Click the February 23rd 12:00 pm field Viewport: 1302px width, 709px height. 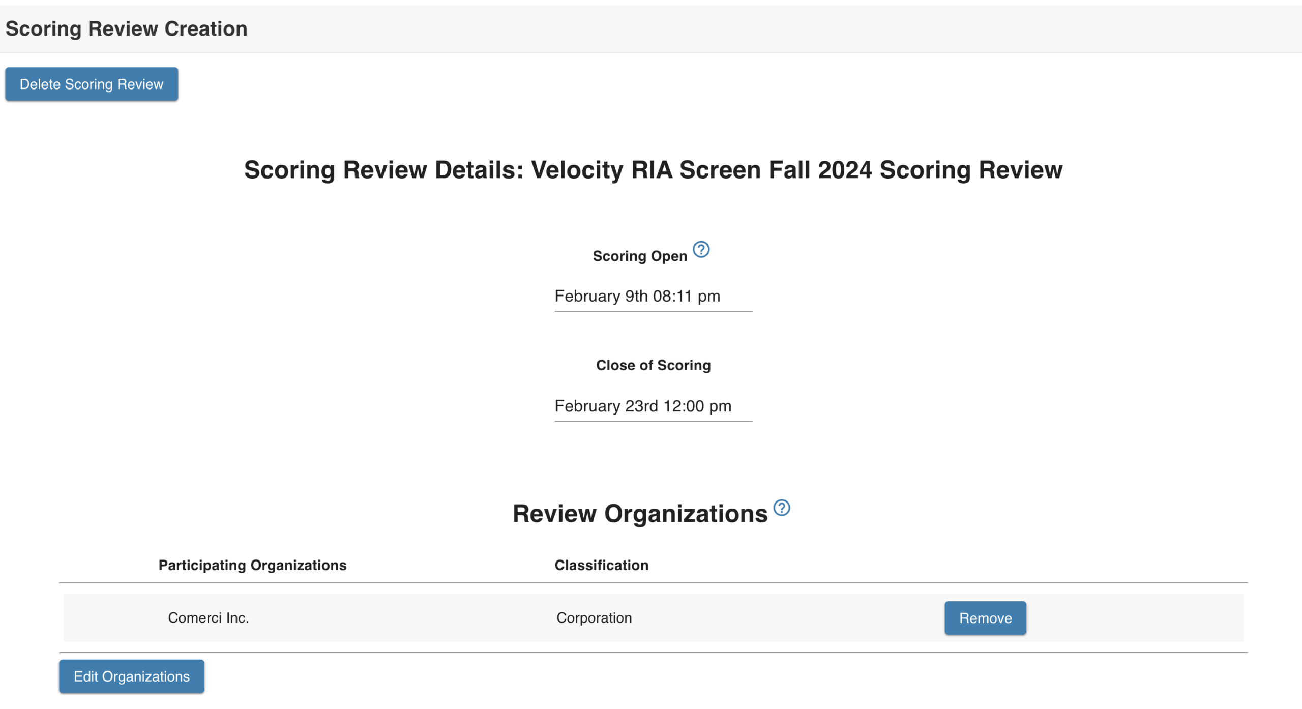pyautogui.click(x=653, y=406)
